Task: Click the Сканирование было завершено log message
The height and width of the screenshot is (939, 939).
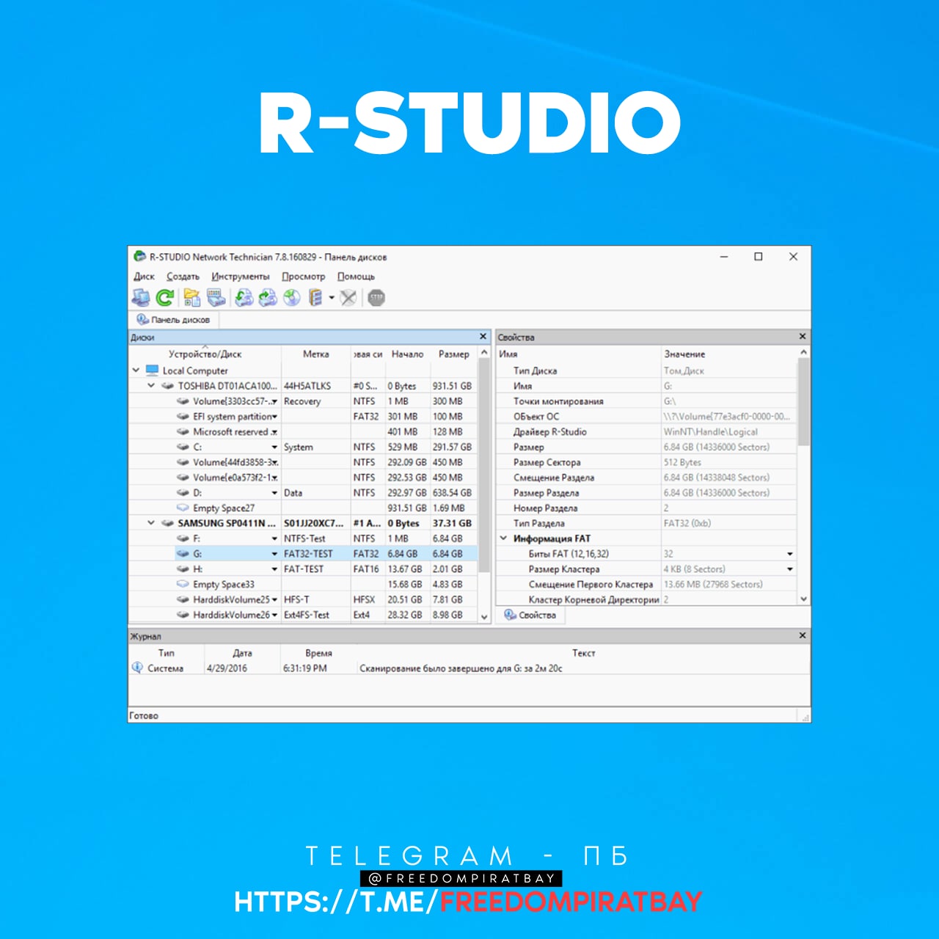Action: (461, 668)
